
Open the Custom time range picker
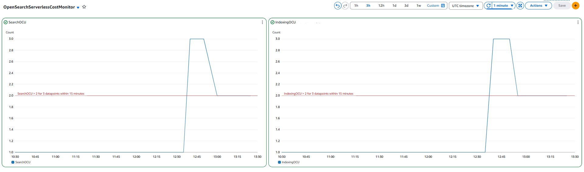pyautogui.click(x=435, y=6)
